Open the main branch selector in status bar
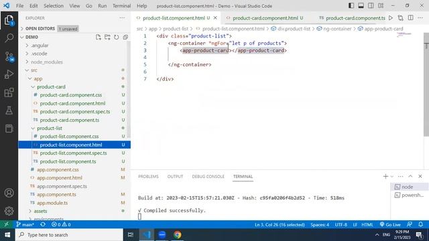The height and width of the screenshot is (241, 429). [x=25, y=225]
